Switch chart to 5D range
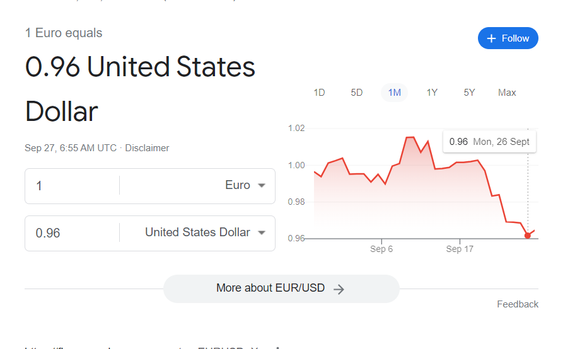This screenshot has height=349, width=587. [357, 93]
